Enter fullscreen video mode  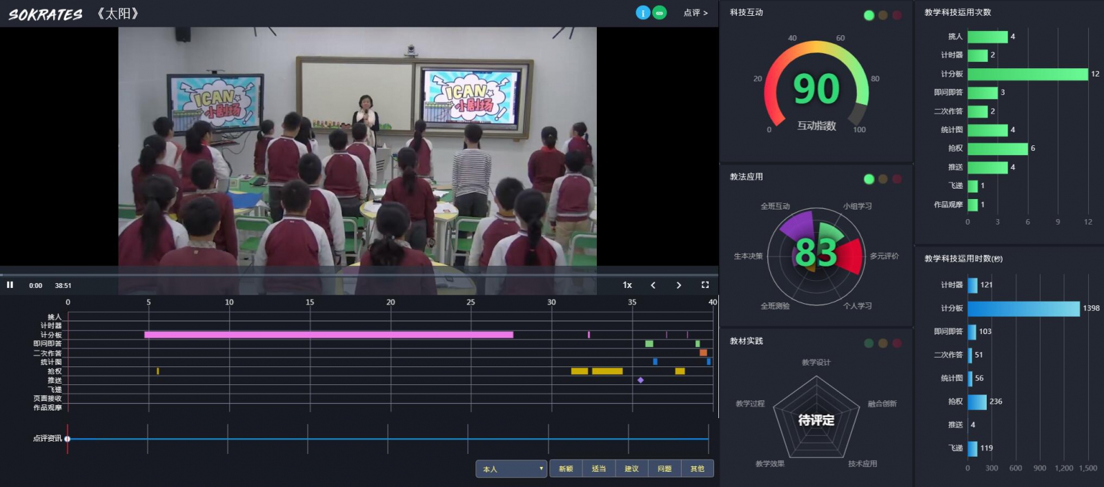[704, 284]
